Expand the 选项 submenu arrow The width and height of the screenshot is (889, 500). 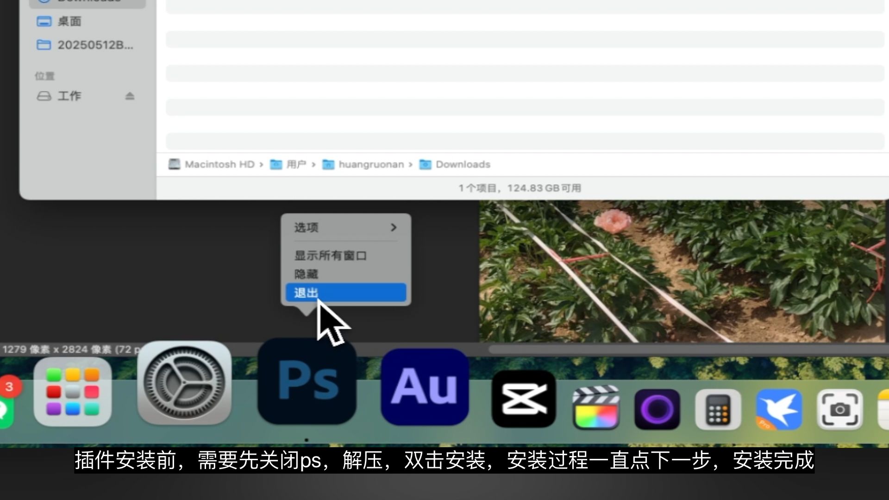(394, 227)
